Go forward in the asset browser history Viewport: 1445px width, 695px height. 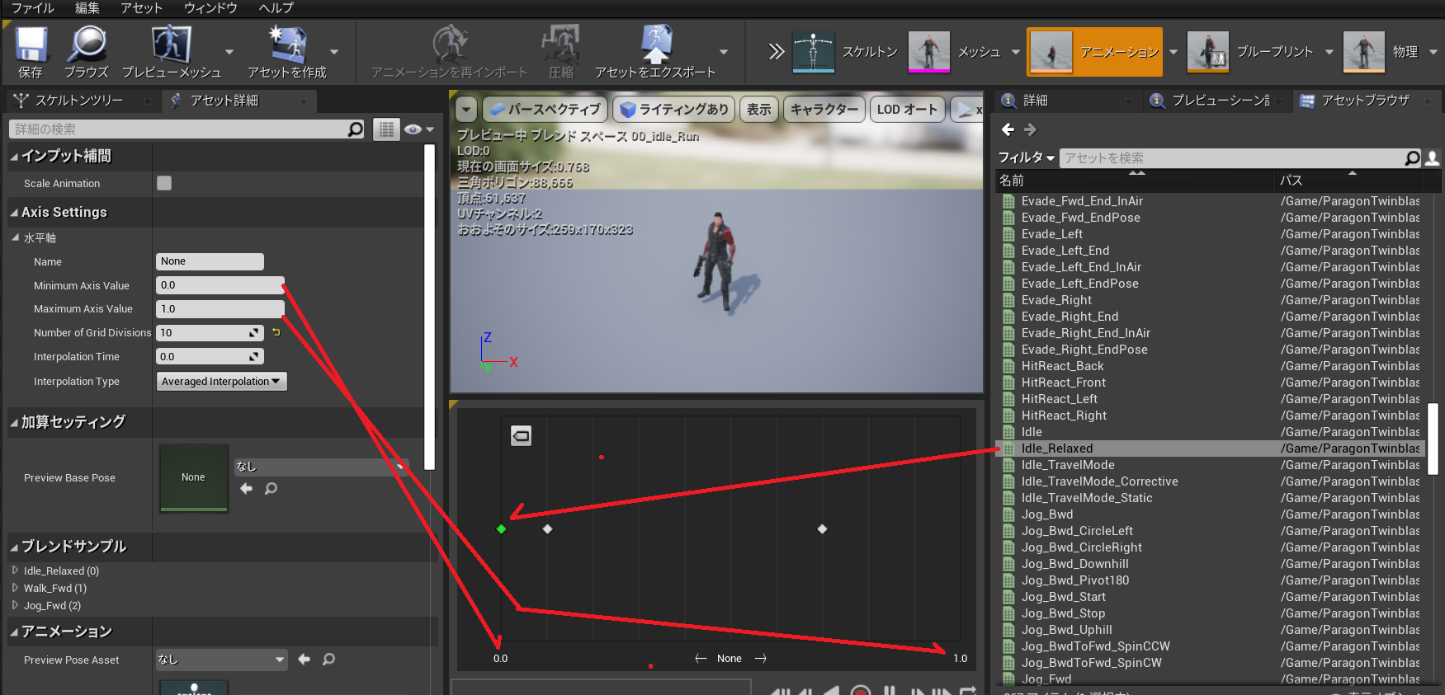click(1030, 129)
